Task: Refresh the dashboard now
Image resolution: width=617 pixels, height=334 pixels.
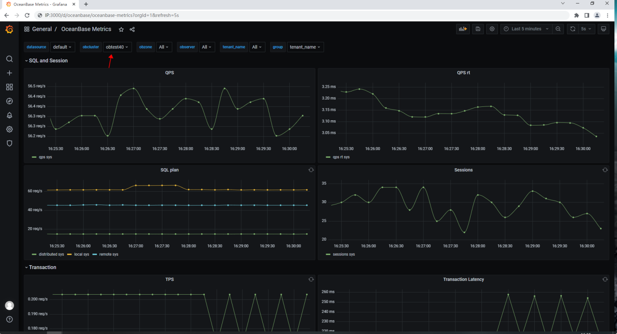Action: coord(572,29)
